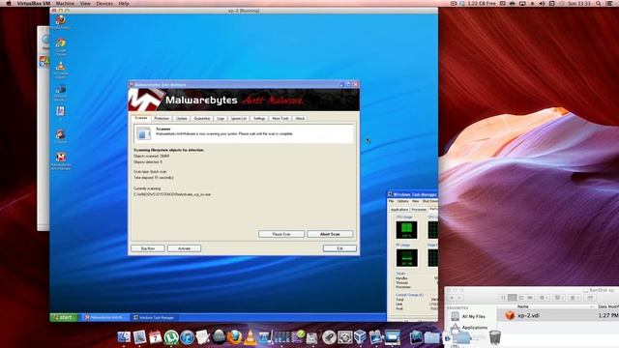
Task: Open the VirtualBox VM application menu
Action: tap(34, 3)
